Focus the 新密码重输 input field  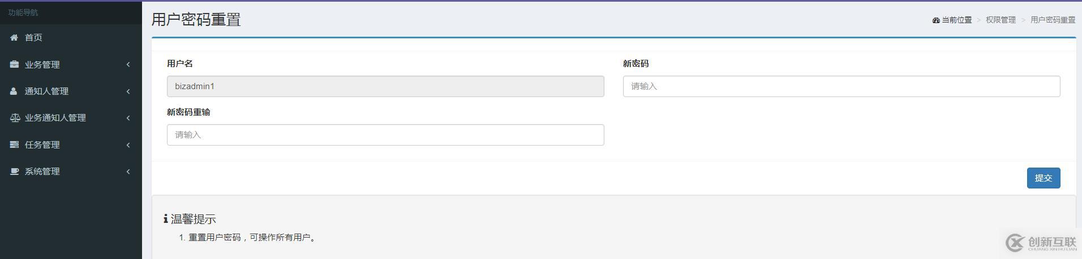tap(385, 135)
